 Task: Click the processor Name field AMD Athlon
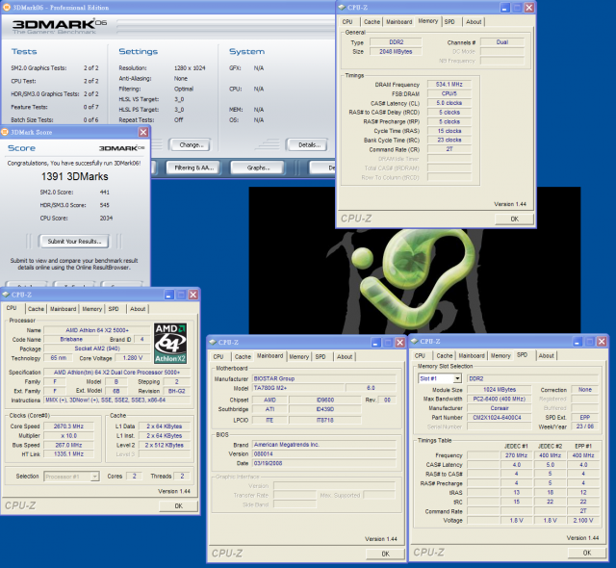click(97, 330)
